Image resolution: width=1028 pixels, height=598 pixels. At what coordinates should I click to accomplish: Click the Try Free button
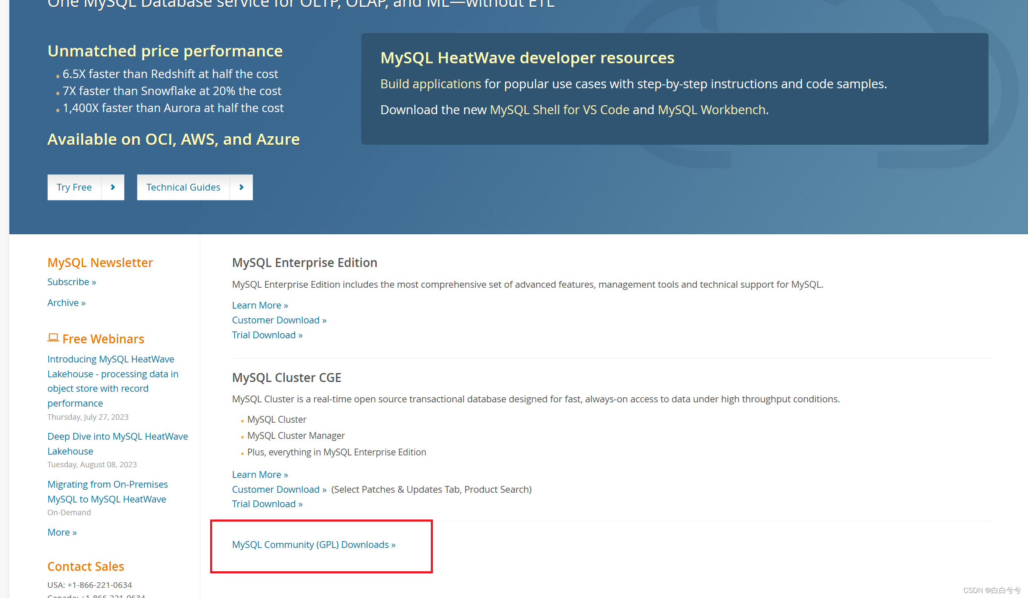tap(74, 187)
